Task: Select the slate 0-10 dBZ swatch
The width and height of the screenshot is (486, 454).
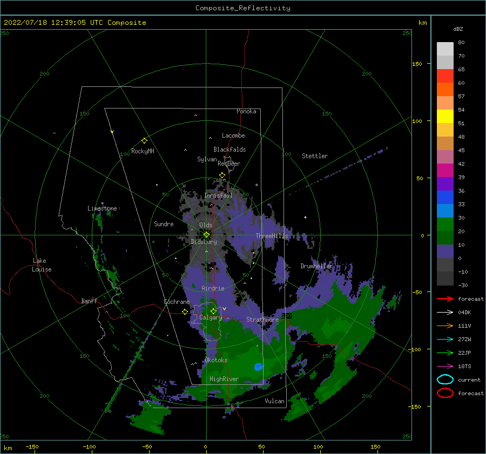Action: pyautogui.click(x=445, y=251)
